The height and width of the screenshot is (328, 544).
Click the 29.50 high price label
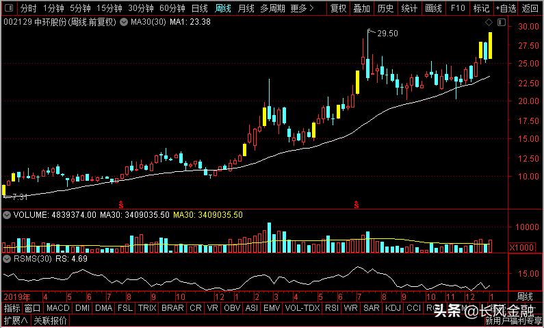pyautogui.click(x=387, y=34)
